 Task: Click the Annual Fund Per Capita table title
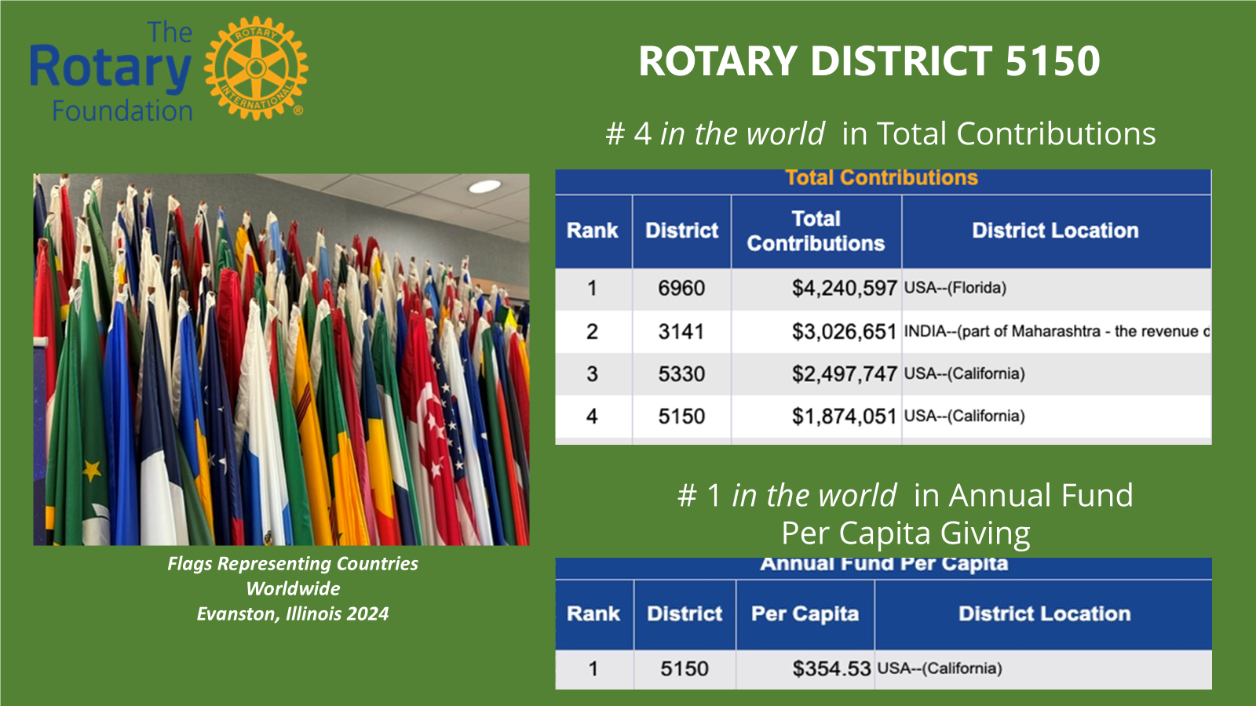(x=883, y=565)
